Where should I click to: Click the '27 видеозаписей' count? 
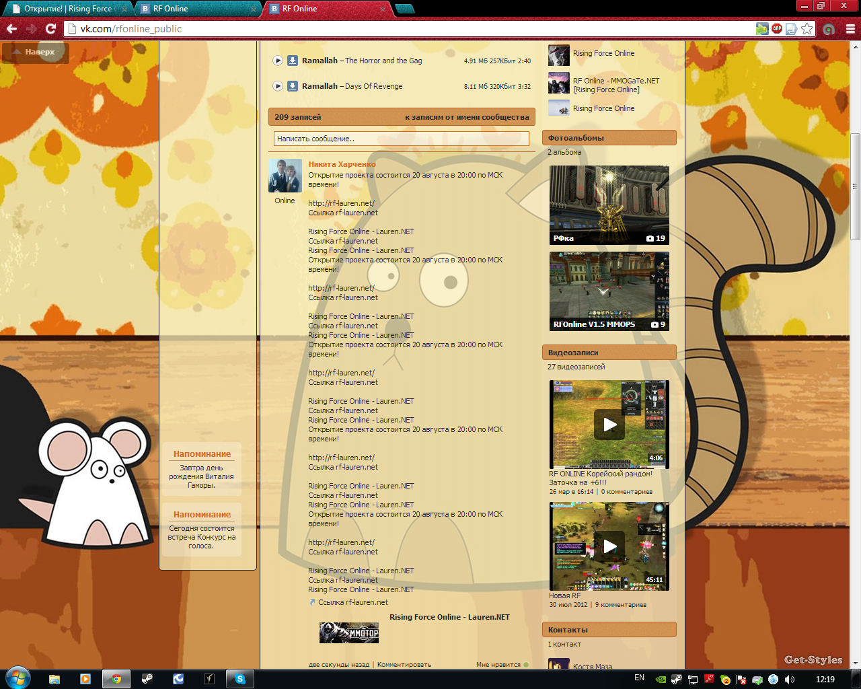coord(576,367)
